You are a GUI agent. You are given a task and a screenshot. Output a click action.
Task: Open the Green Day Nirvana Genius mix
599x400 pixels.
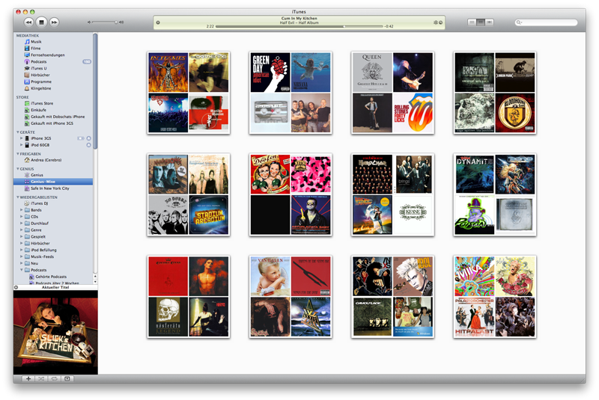click(x=291, y=93)
